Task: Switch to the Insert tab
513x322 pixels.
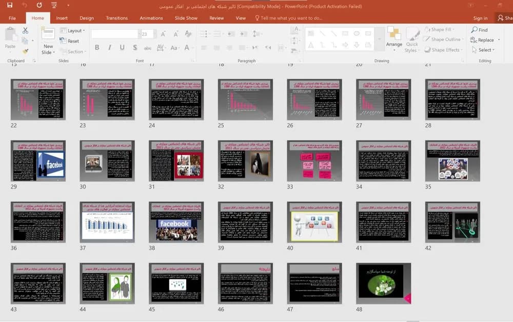Action: [x=62, y=18]
